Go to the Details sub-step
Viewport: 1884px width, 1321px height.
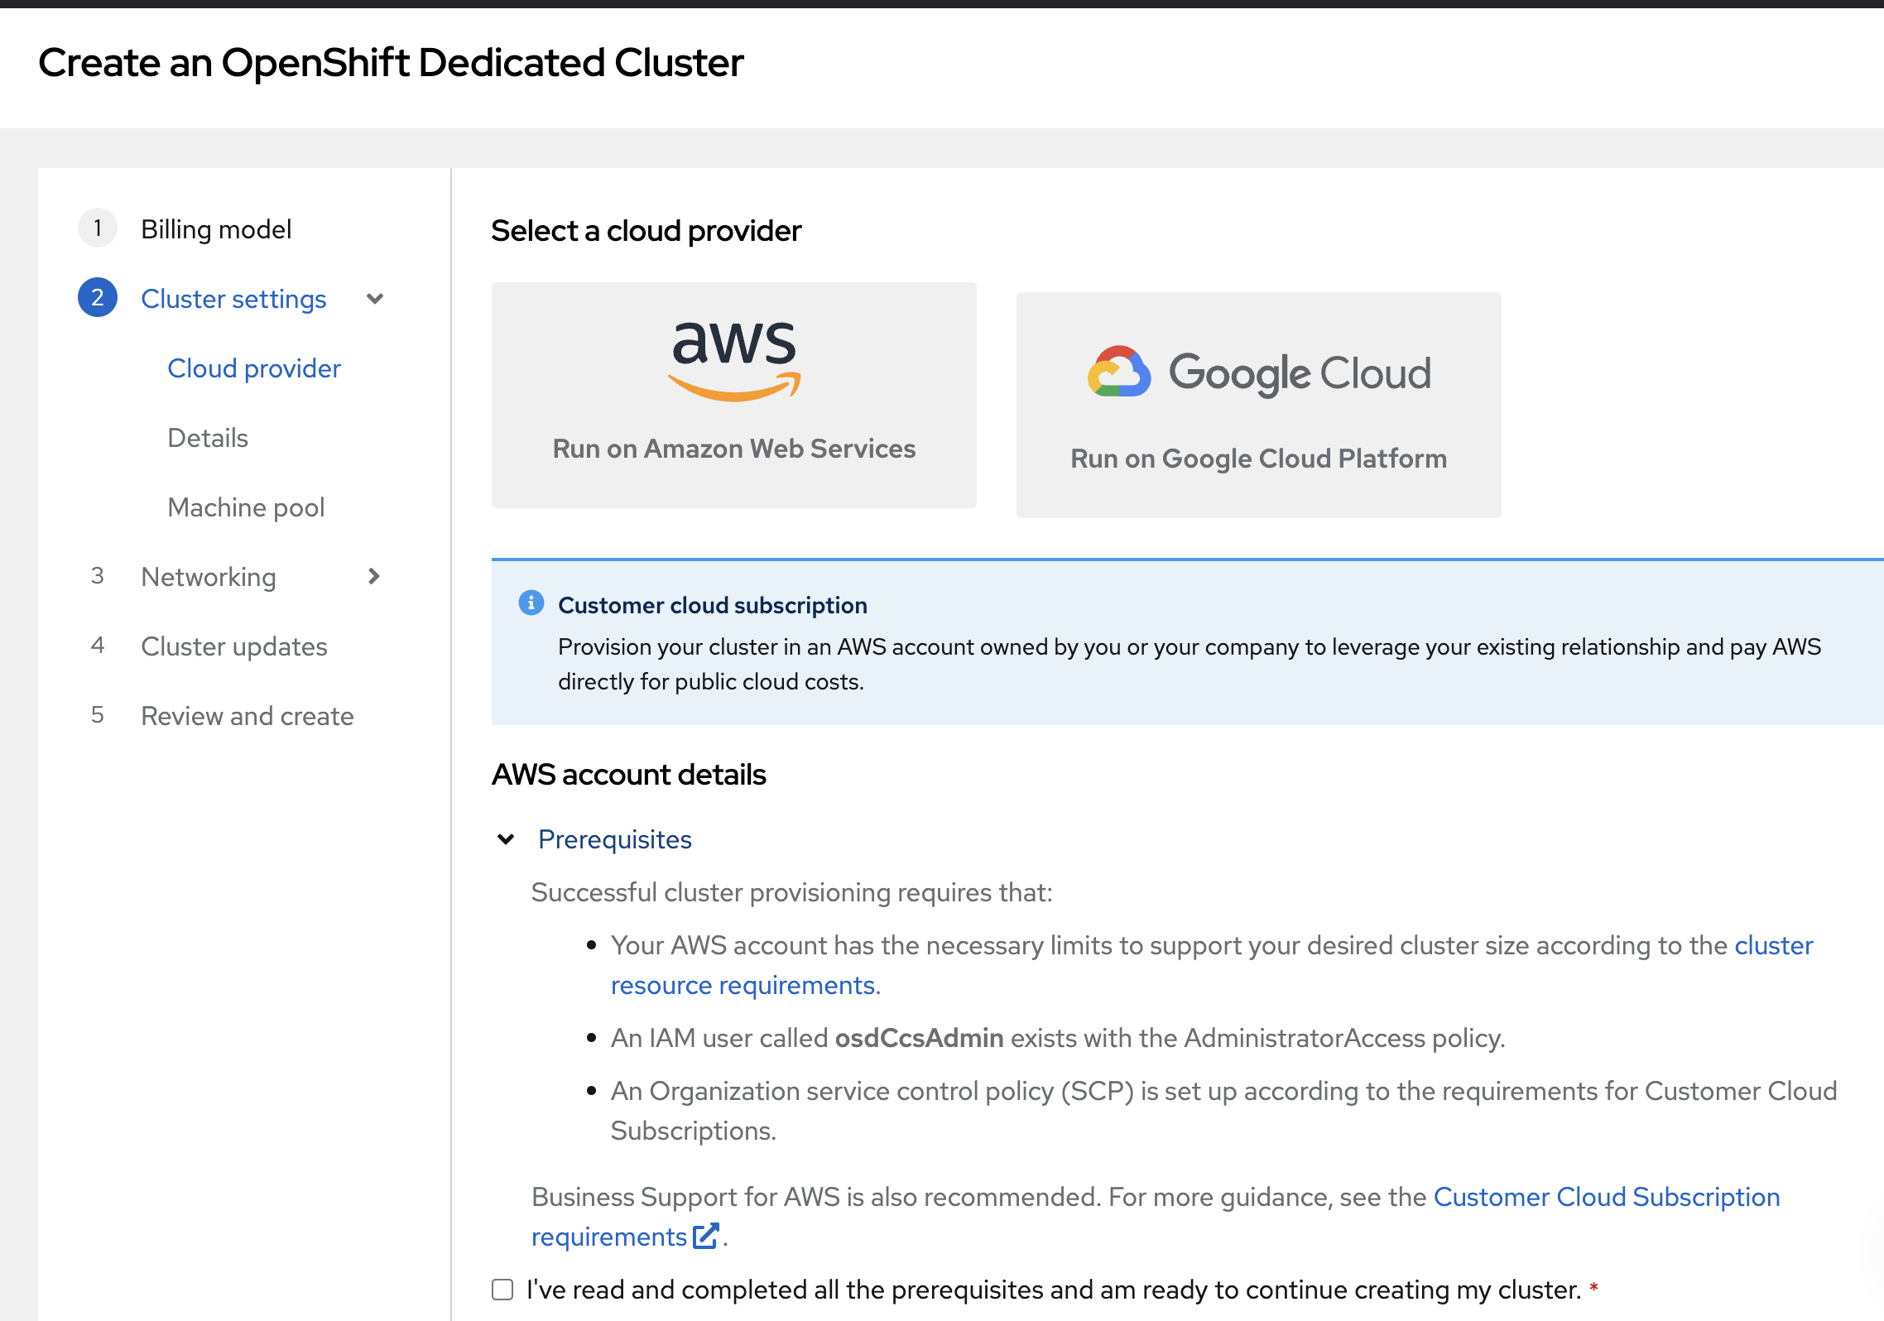point(208,438)
